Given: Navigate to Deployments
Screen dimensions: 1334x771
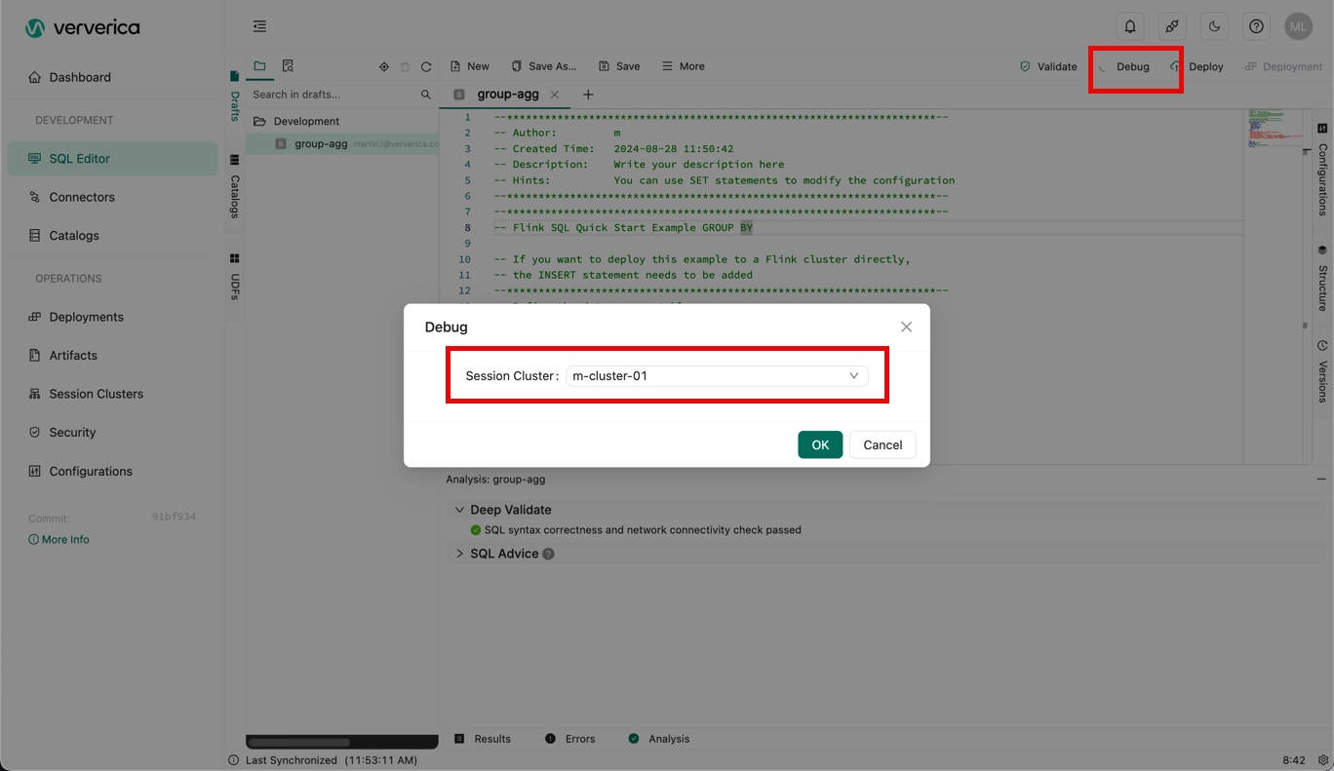Looking at the screenshot, I should 112,317.
